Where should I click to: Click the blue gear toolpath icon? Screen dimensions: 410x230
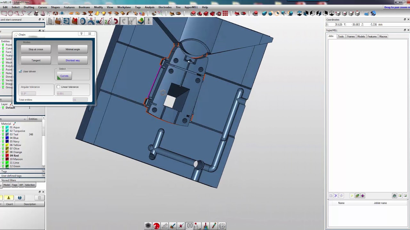point(83,21)
